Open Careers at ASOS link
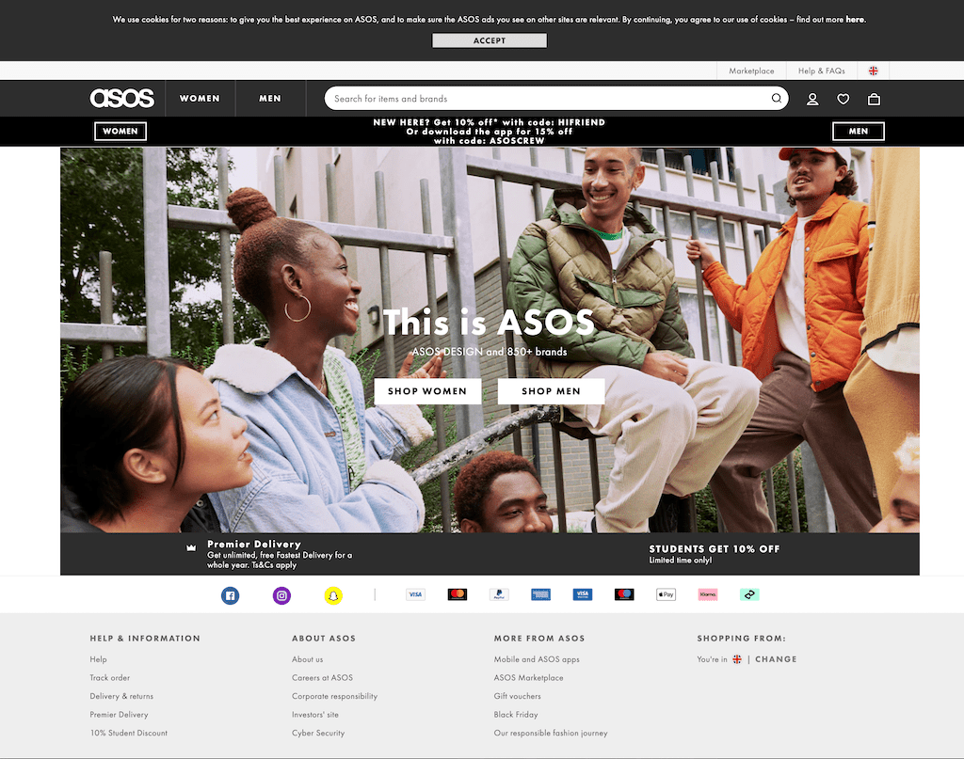Viewport: 964px width, 759px height. [322, 677]
